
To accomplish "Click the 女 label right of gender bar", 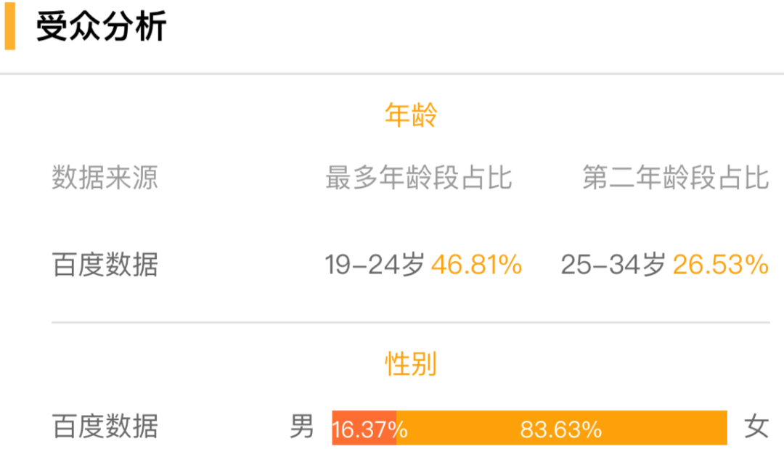I will [756, 427].
